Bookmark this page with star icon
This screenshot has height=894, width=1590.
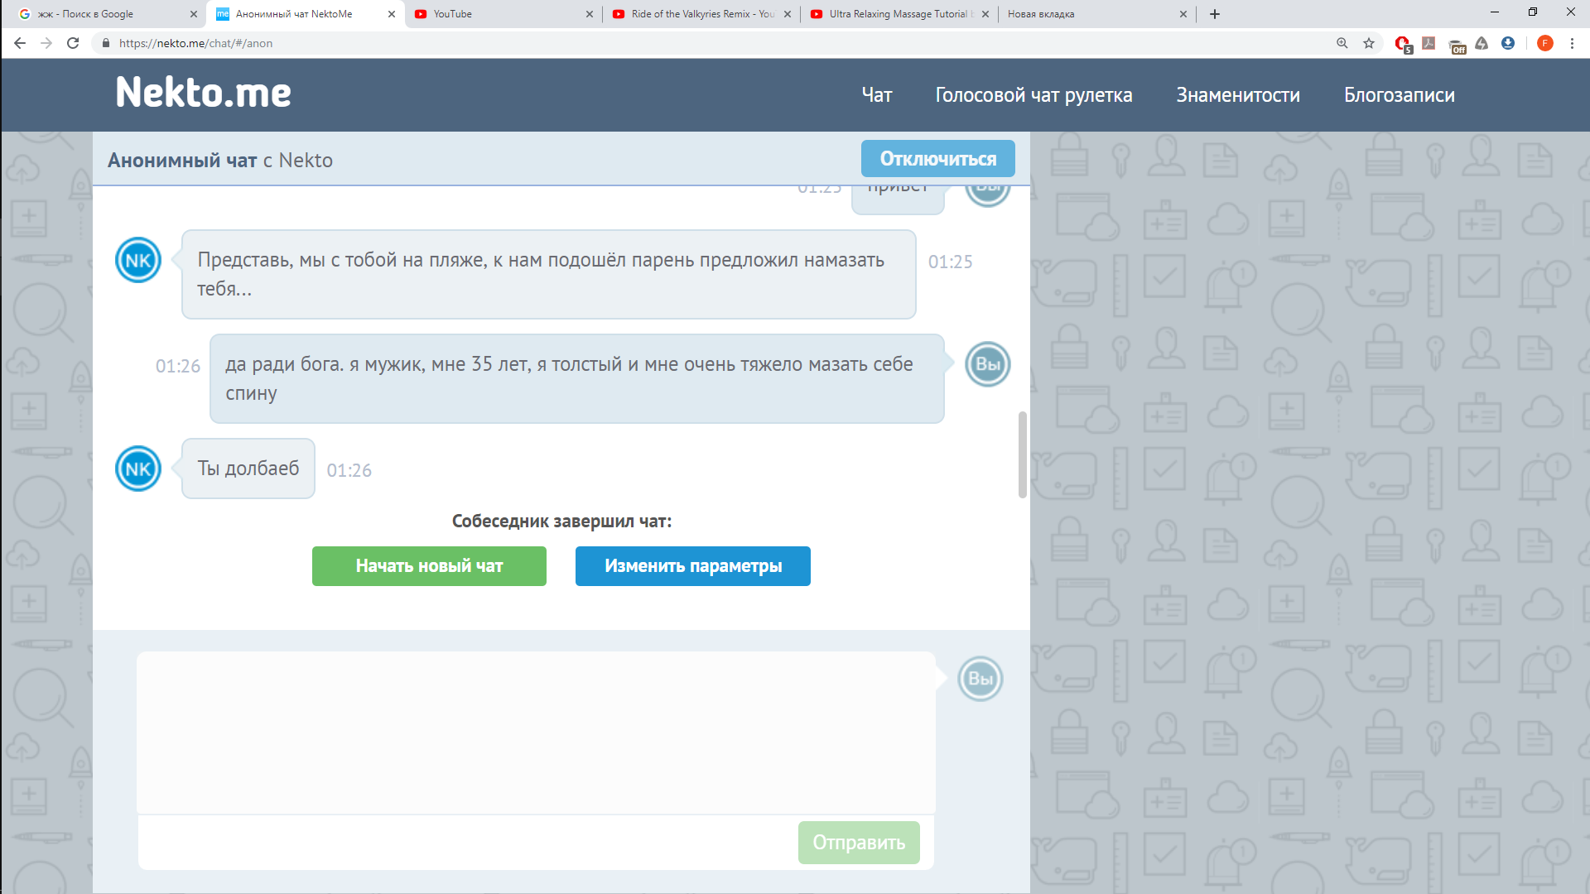coord(1369,43)
